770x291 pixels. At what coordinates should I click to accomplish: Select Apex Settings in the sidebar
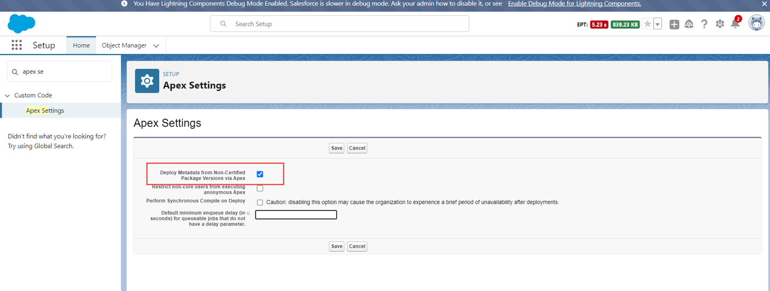pyautogui.click(x=45, y=111)
